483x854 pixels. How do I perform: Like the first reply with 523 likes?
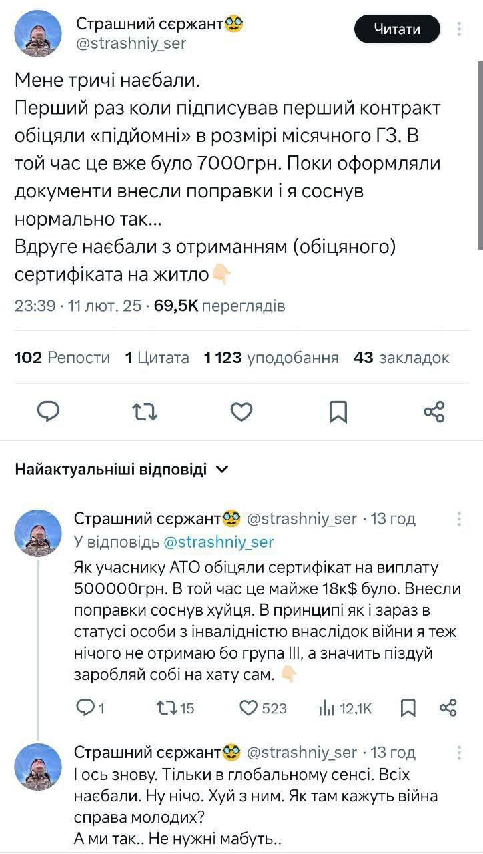coord(249,708)
